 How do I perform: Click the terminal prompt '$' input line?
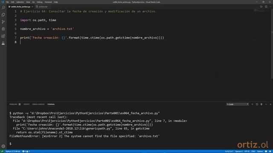click(x=10, y=144)
